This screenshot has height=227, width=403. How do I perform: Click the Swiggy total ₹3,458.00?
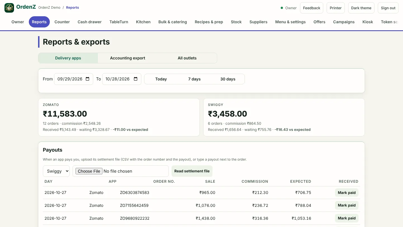pos(228,114)
